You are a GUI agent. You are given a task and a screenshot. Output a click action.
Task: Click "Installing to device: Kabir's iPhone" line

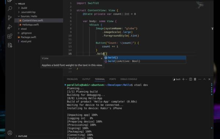coord(95,108)
